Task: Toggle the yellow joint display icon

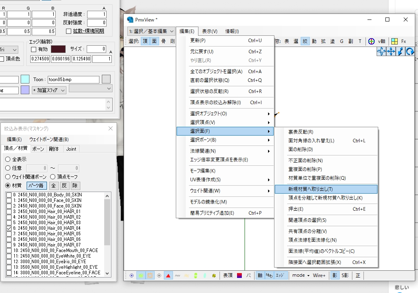Action: (214, 276)
